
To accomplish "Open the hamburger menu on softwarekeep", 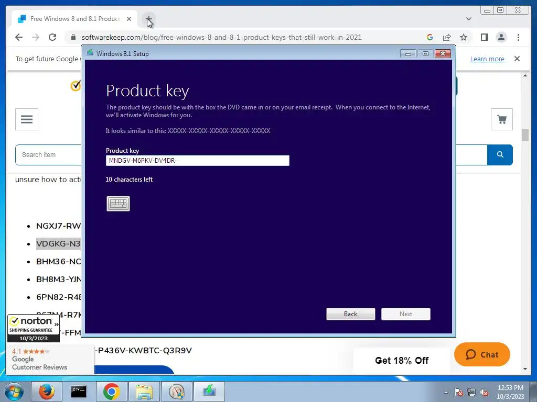I will click(x=27, y=119).
